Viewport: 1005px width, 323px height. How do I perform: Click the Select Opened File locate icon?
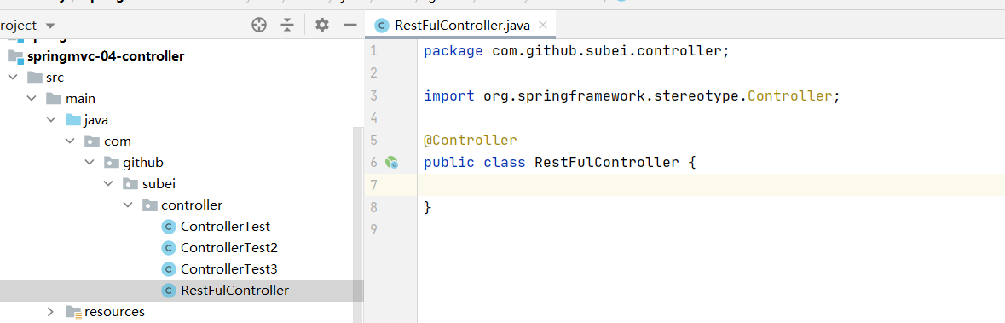coord(259,26)
